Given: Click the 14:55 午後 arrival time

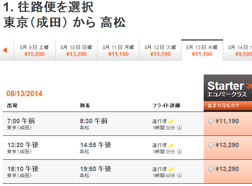Looking at the screenshot, I should pos(96,145).
